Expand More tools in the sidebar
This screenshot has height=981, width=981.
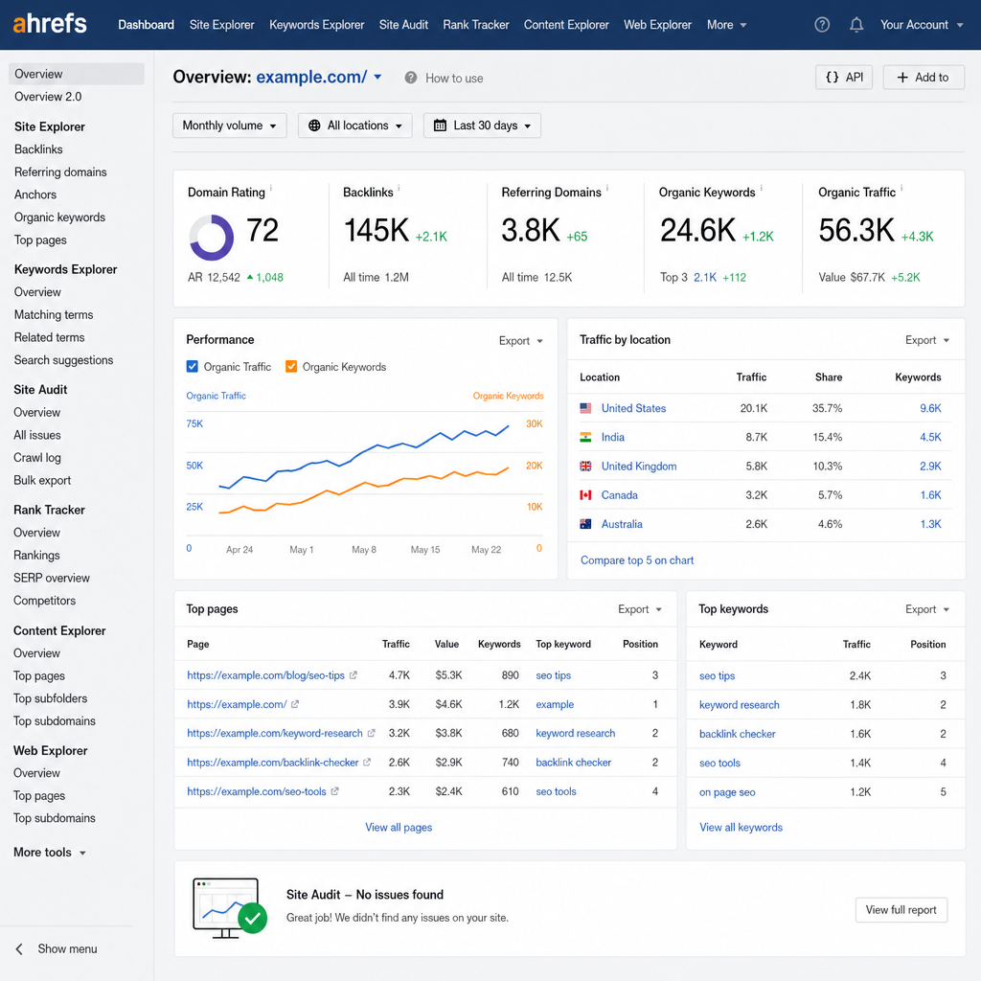pyautogui.click(x=50, y=852)
